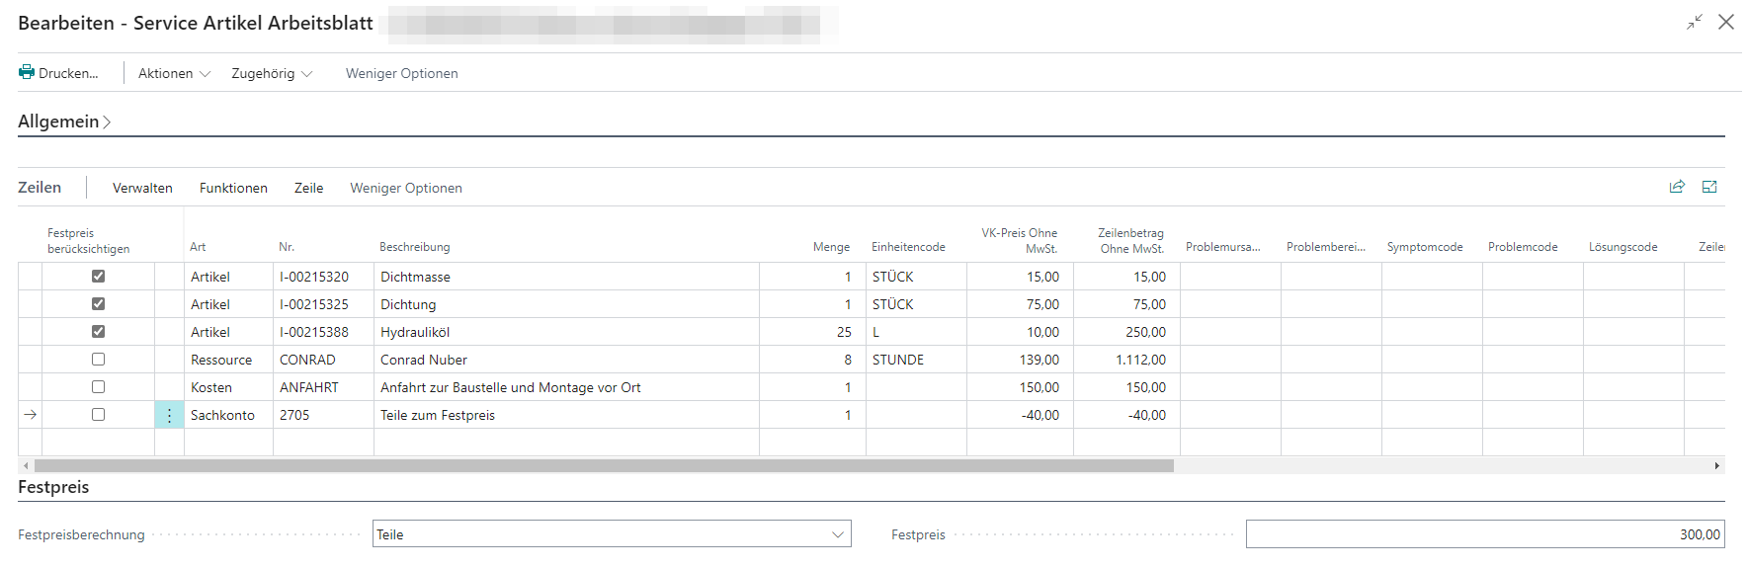The height and width of the screenshot is (569, 1747).
Task: Open the Verwalten menu in Zeilen
Action: (142, 188)
